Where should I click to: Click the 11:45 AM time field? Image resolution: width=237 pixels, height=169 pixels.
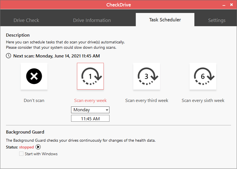[x=90, y=119]
